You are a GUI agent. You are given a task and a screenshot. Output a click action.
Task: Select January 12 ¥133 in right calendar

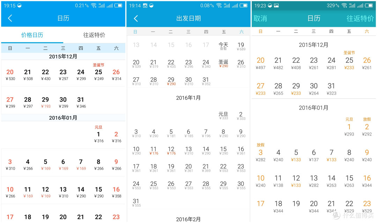pyautogui.click(x=296, y=181)
